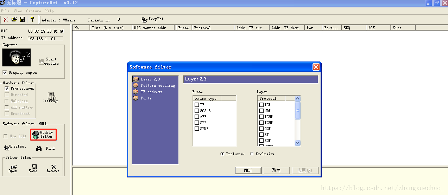Viewport: 448px width, 195px height.
Task: Open hardware filter Settings icon
Action: click(x=51, y=98)
